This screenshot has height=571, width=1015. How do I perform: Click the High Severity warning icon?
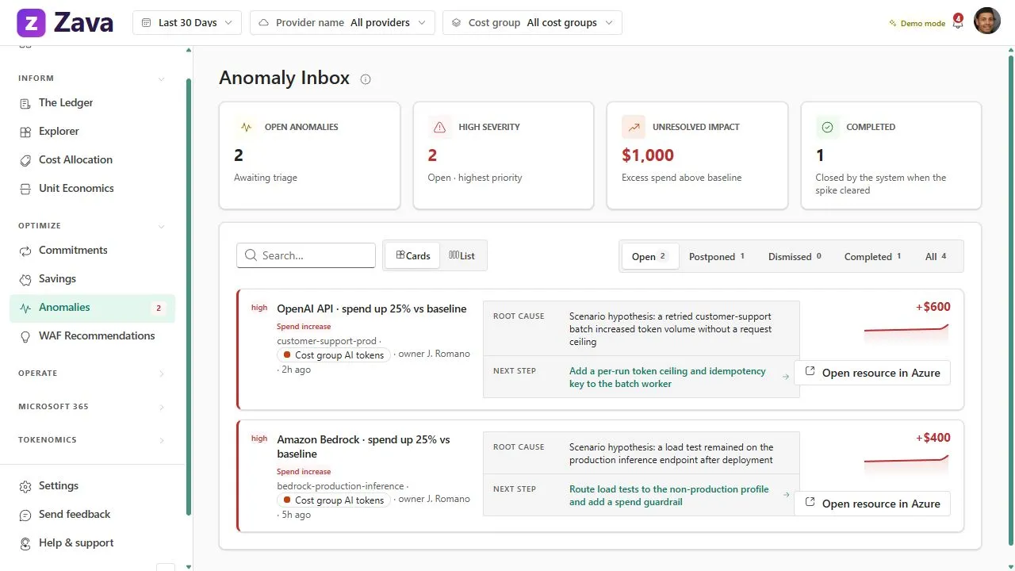pyautogui.click(x=439, y=127)
